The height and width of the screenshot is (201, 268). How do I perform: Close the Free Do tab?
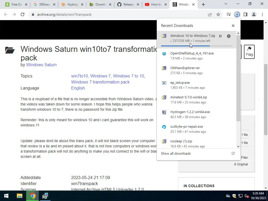pos(26,5)
